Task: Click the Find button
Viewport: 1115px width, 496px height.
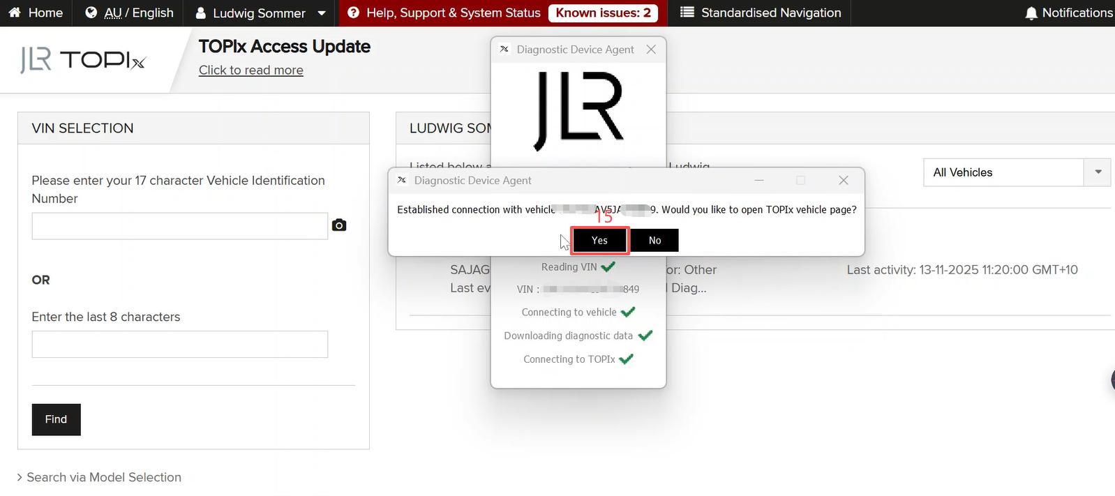Action: [56, 419]
